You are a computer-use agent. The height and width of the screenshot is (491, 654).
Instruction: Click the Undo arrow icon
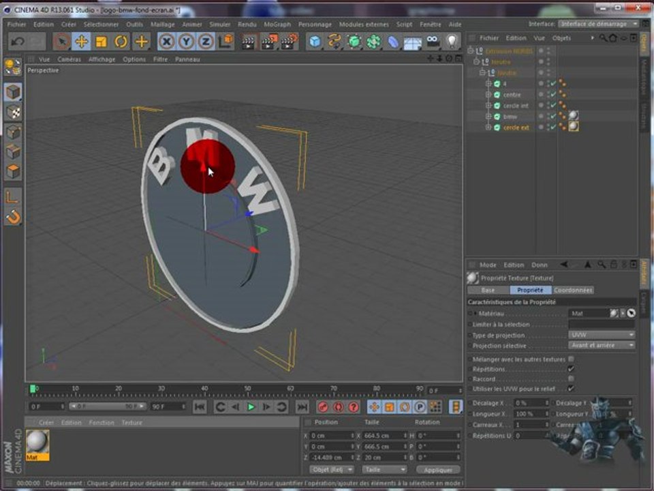tap(18, 42)
